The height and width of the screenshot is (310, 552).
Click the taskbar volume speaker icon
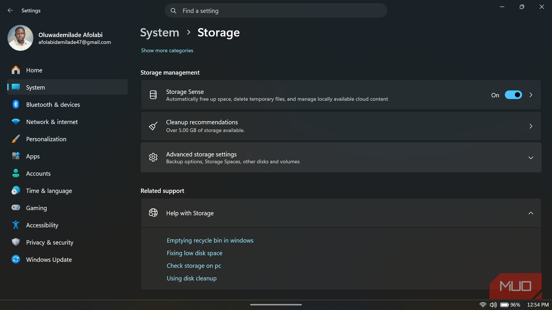(x=493, y=305)
